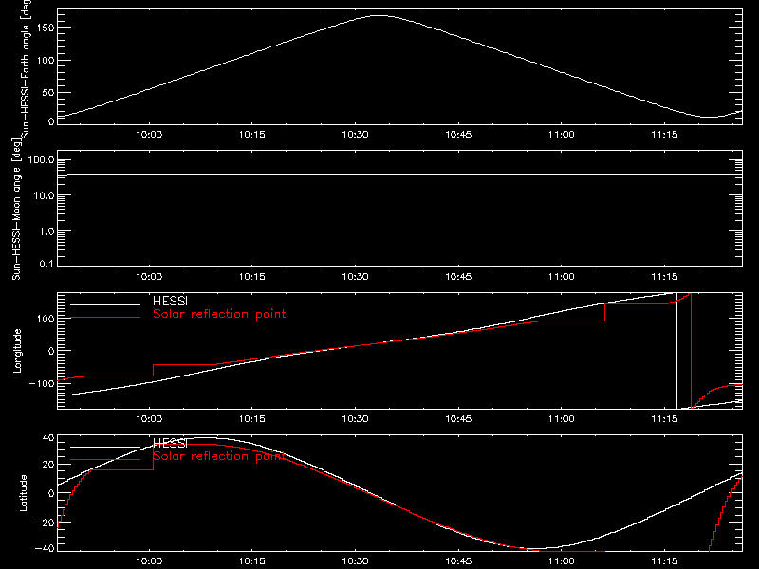The height and width of the screenshot is (569, 759).
Task: Pick the 10:30 time label under Moon angle plot
Action: click(x=355, y=277)
